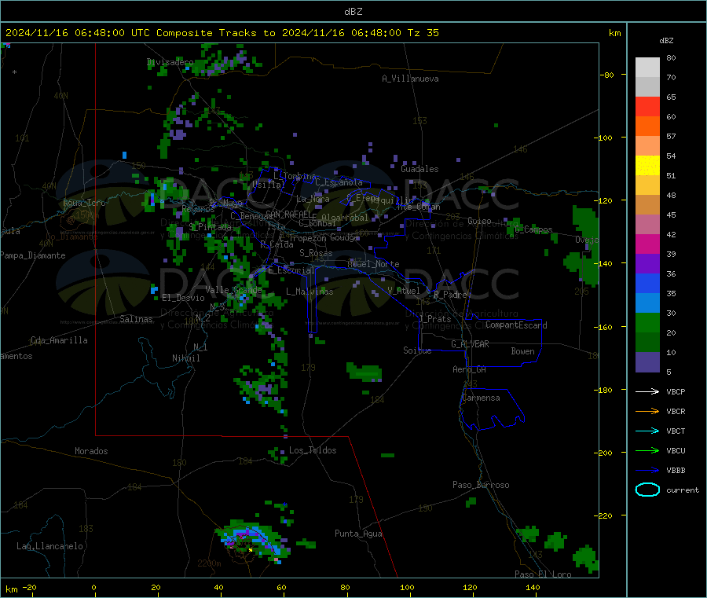Click the Aero_GA map label

click(470, 369)
